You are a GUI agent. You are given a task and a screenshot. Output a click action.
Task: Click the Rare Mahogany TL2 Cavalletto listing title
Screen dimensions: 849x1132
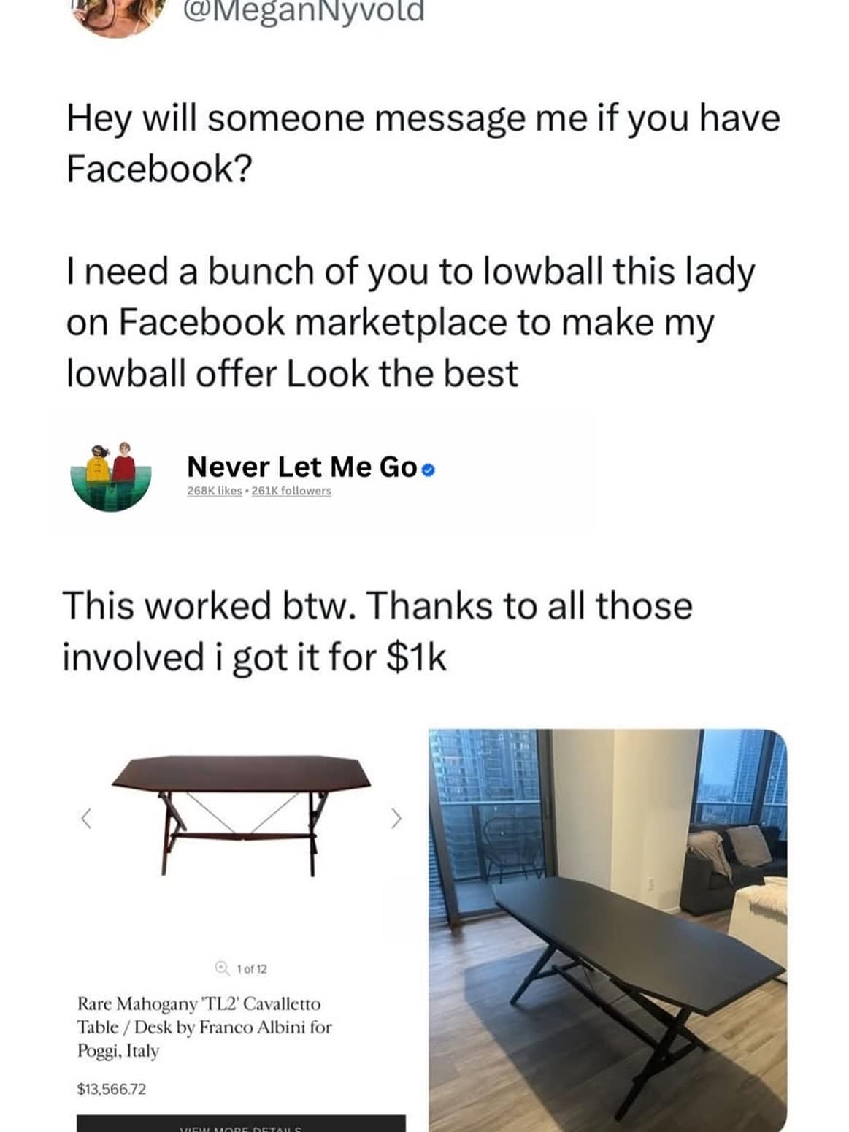click(x=204, y=1027)
